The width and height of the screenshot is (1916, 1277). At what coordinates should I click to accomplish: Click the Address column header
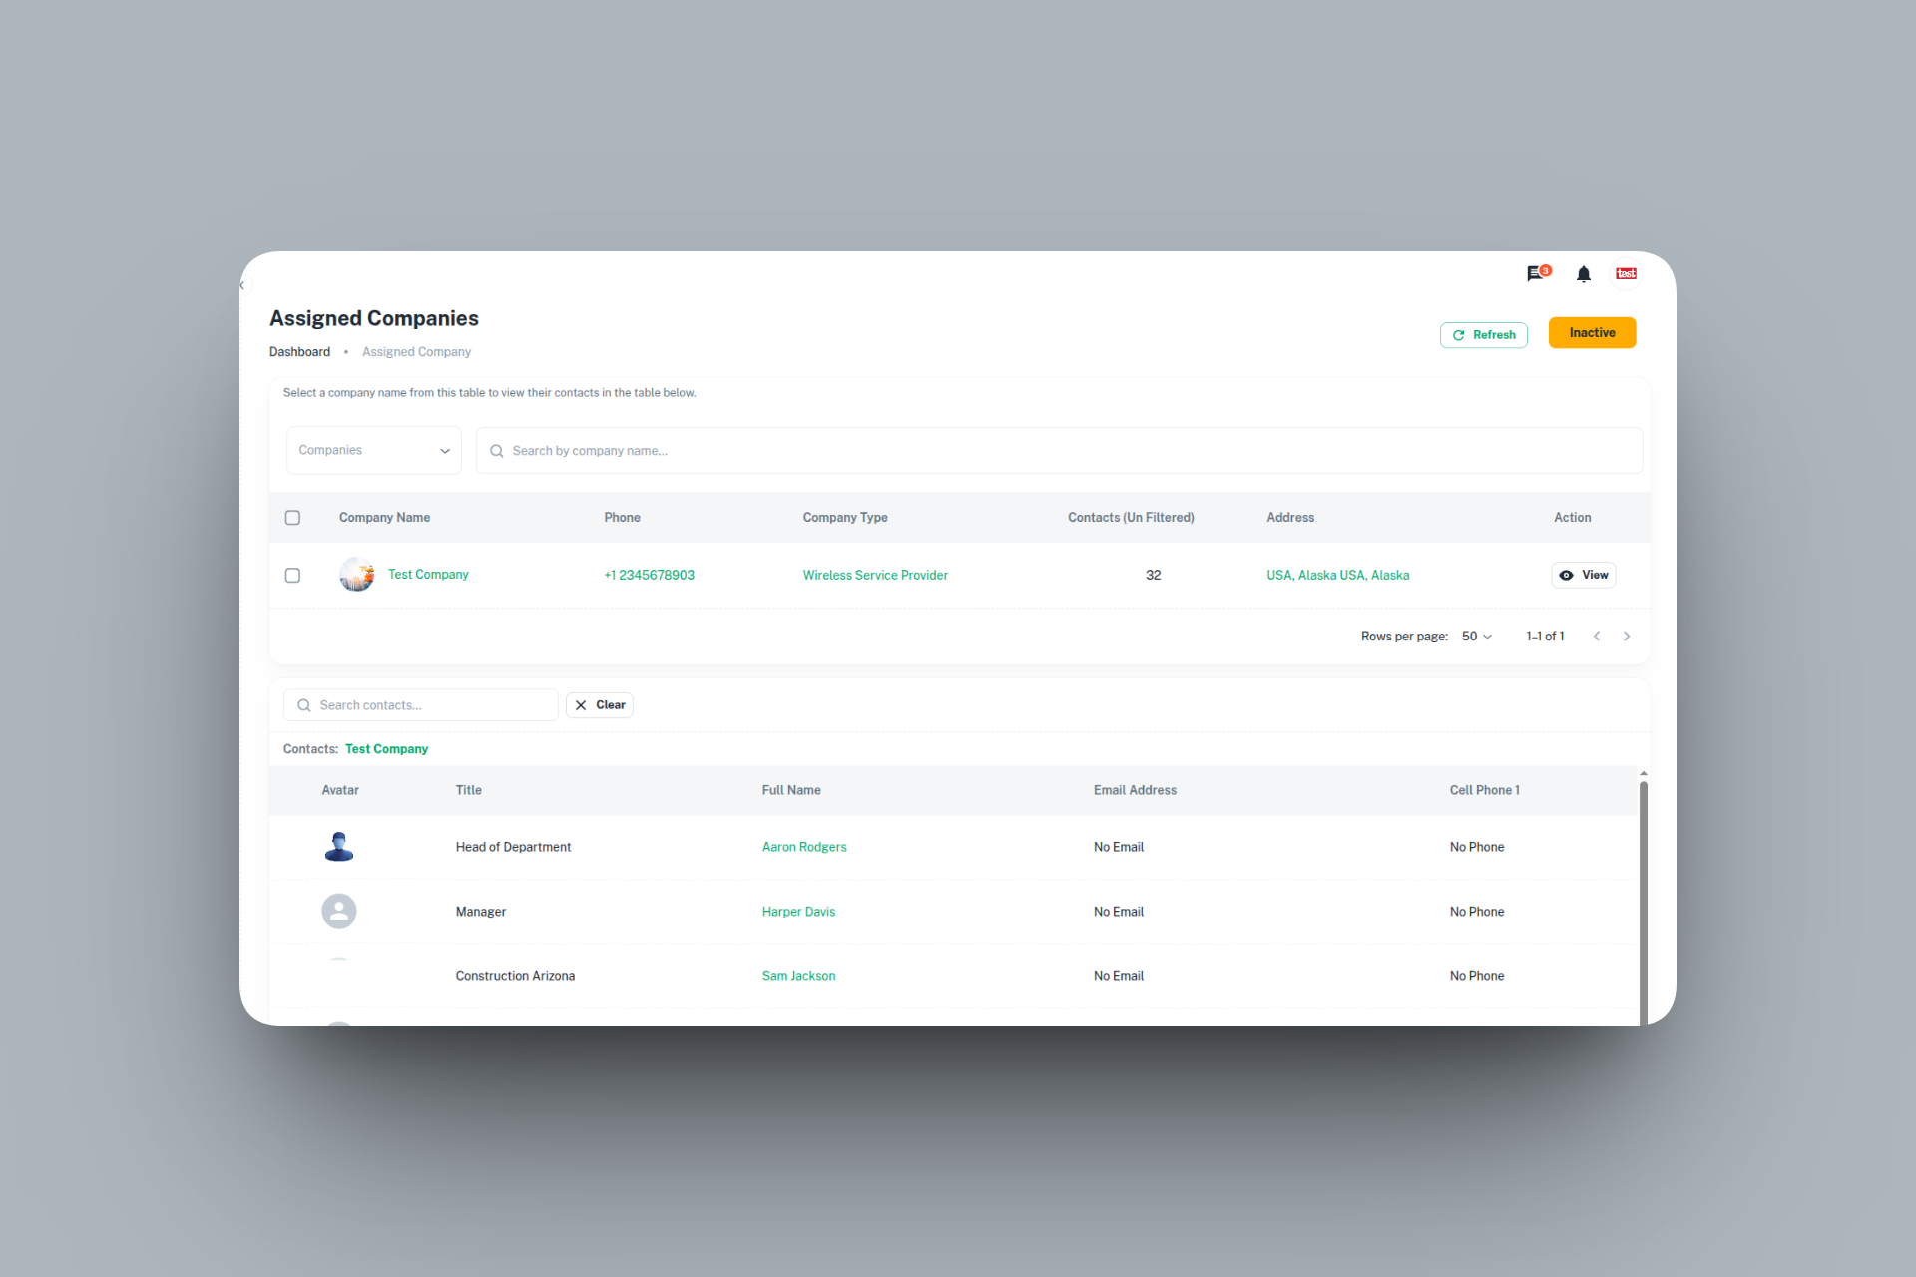[1290, 518]
